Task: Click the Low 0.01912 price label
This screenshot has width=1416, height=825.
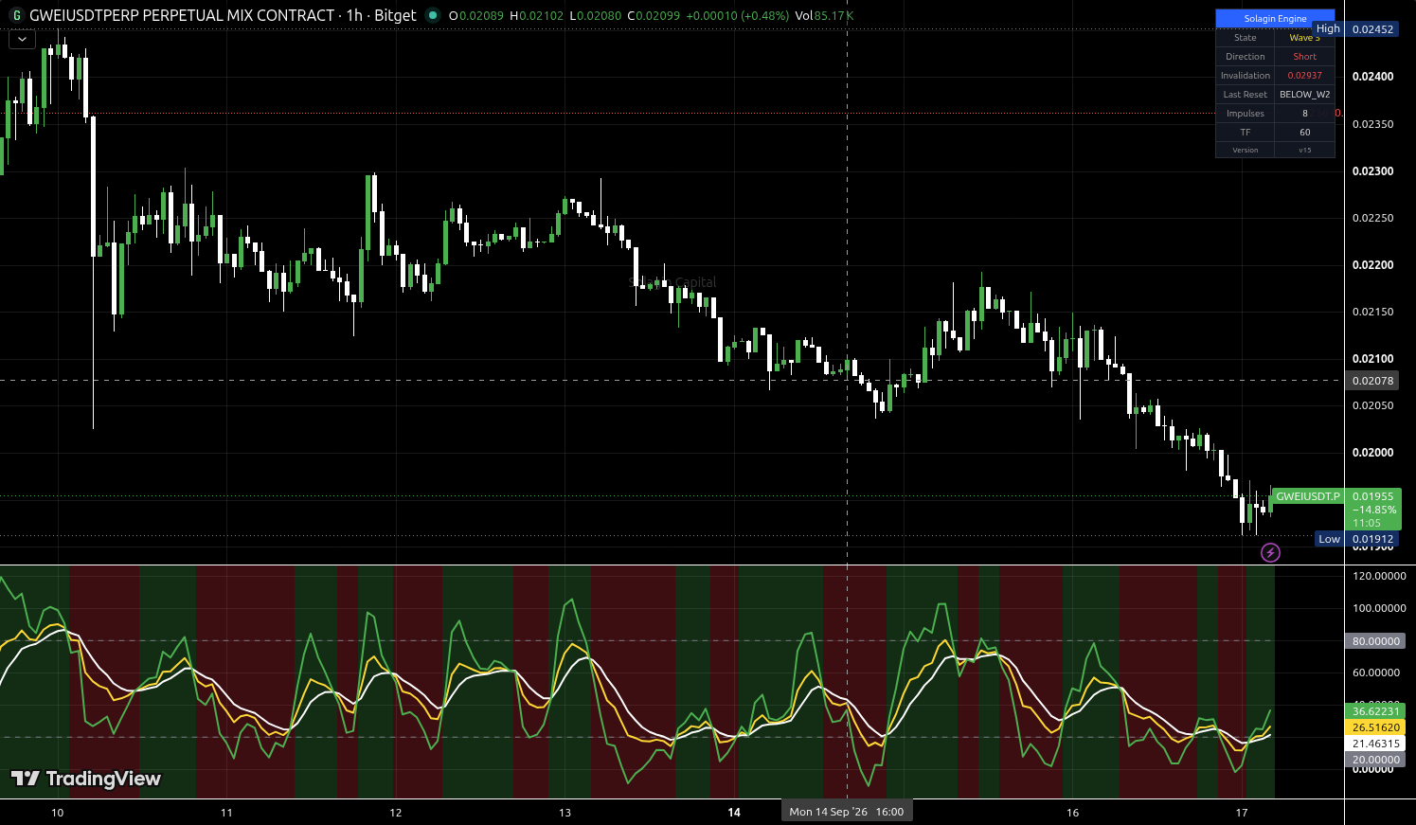Action: point(1356,539)
